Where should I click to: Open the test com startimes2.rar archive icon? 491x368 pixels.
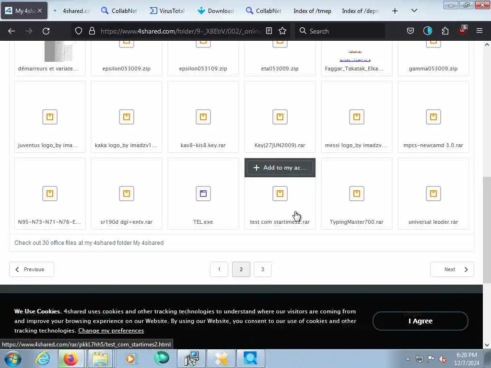coord(280,194)
